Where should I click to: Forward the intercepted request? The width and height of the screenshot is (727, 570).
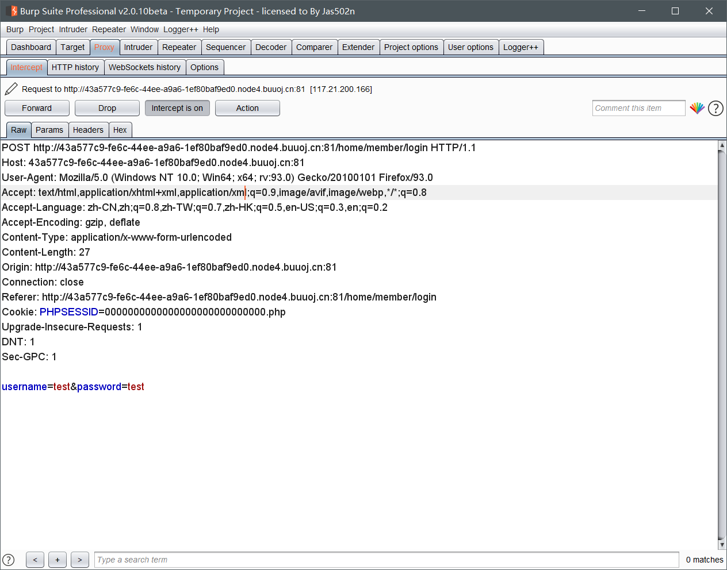pos(37,108)
